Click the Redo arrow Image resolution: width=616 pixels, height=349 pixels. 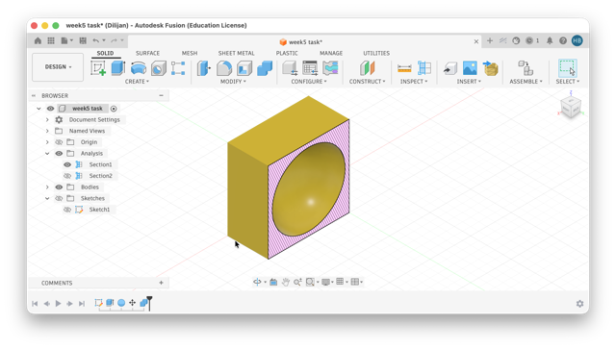[x=114, y=40]
